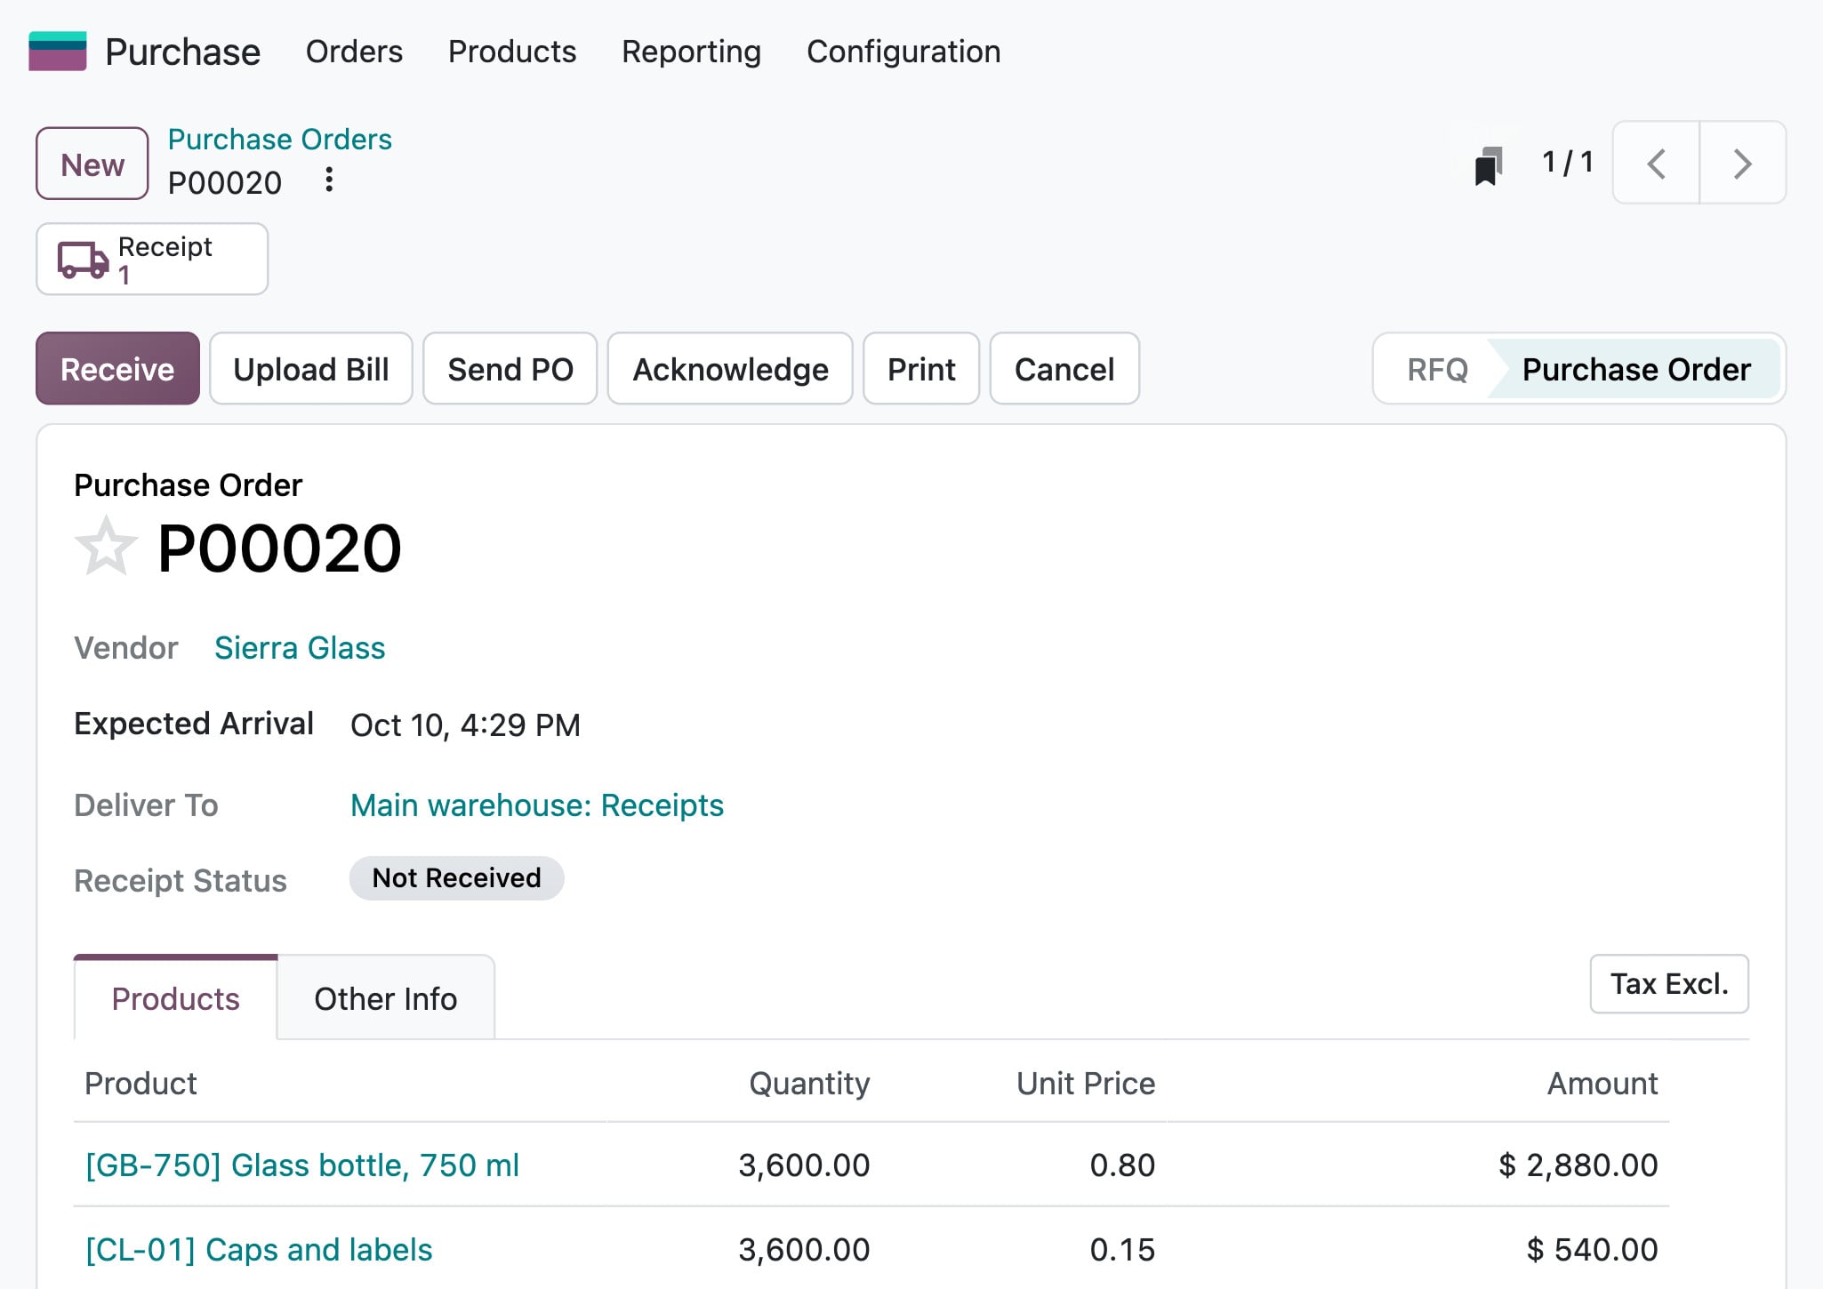Open the Products menu in navbar
The width and height of the screenshot is (1823, 1289).
pyautogui.click(x=512, y=52)
